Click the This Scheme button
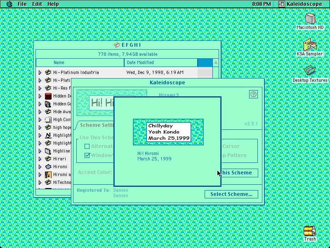This screenshot has height=248, width=330. [240, 173]
